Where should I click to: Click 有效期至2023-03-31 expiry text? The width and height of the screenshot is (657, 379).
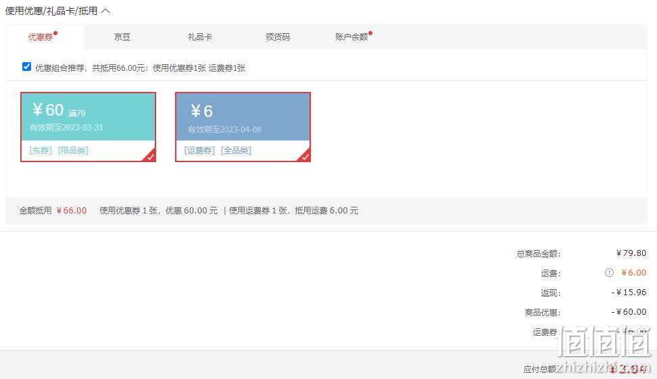pos(66,127)
